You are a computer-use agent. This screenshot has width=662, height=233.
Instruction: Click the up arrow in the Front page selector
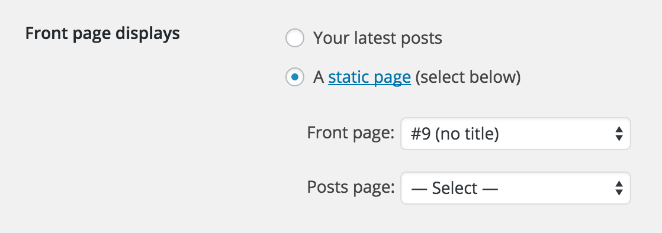[x=619, y=129]
